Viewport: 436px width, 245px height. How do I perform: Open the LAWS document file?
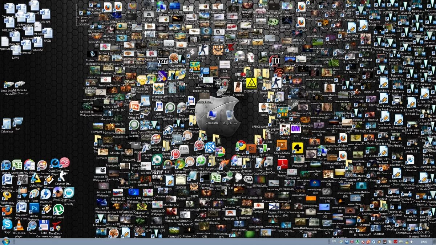pyautogui.click(x=16, y=52)
